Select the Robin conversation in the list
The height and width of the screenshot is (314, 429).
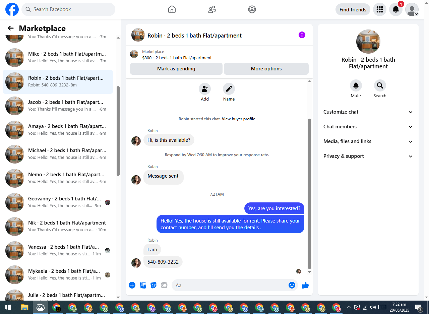[x=58, y=82]
